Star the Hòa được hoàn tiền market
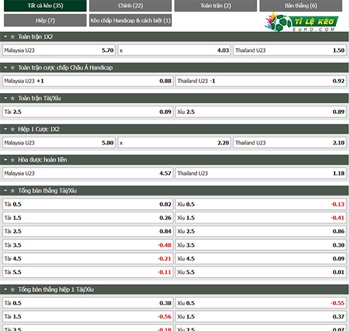 [x=12, y=160]
